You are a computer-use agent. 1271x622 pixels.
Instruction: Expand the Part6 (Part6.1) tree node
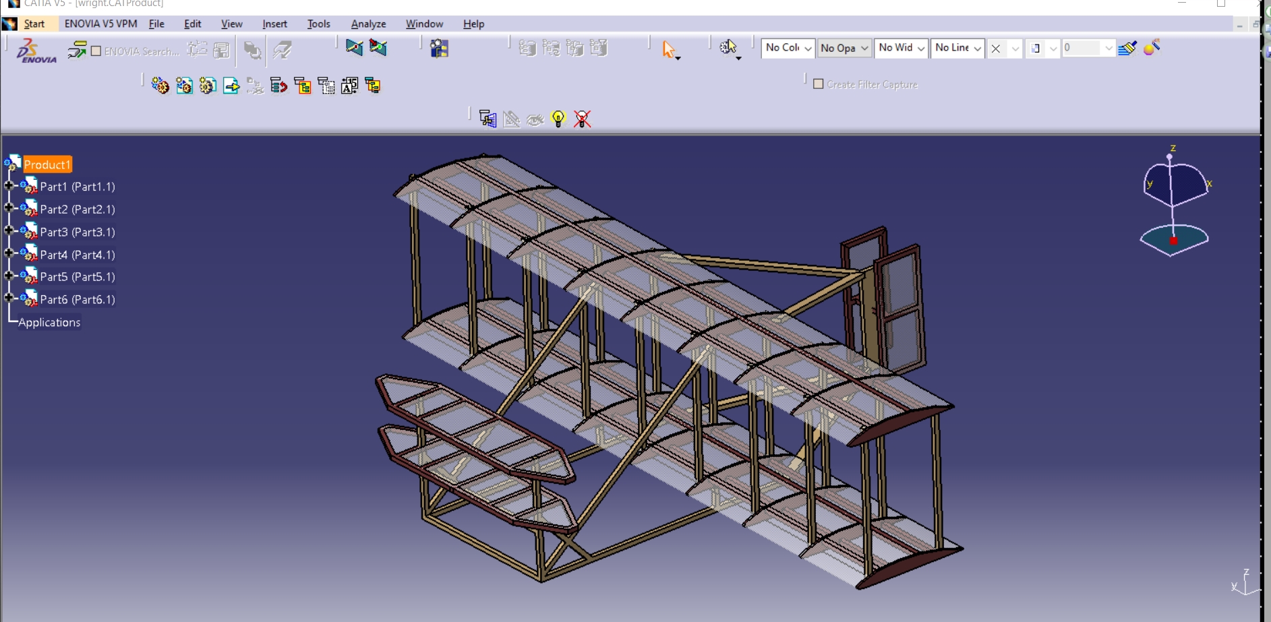point(9,298)
